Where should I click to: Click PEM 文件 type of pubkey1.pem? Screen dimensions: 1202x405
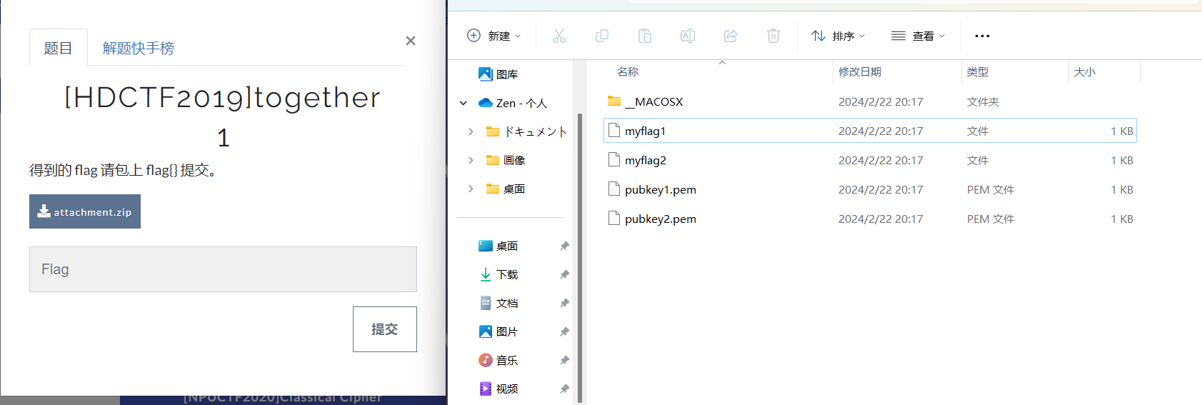tap(990, 189)
